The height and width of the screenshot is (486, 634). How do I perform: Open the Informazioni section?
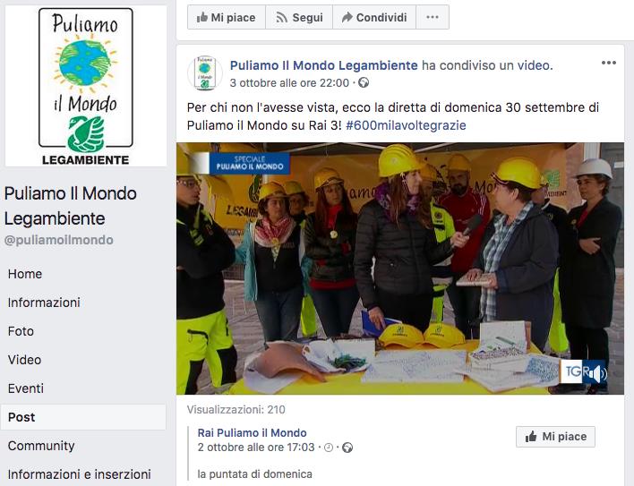[x=44, y=303]
